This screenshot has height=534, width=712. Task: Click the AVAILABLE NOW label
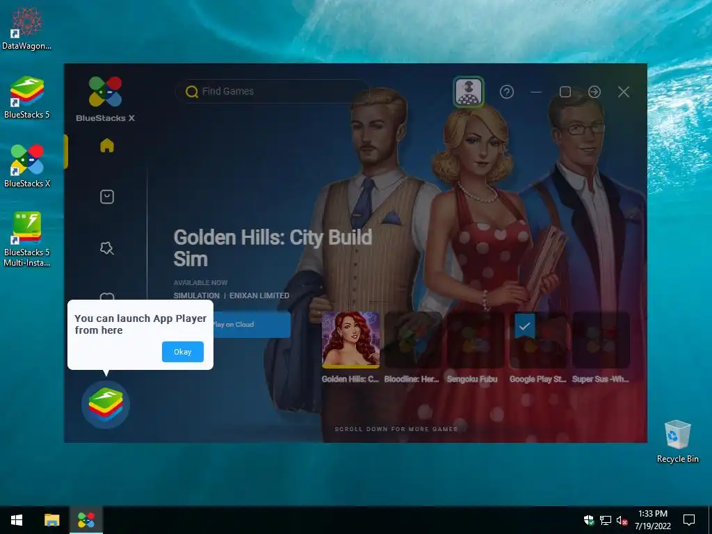pos(201,282)
